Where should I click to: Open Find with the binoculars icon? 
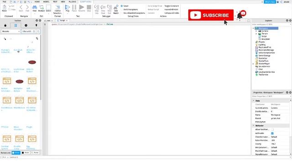point(35,7)
